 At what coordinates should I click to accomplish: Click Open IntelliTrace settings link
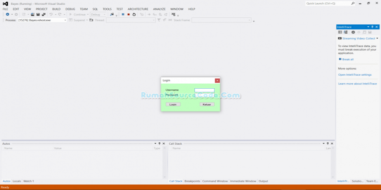pos(355,75)
